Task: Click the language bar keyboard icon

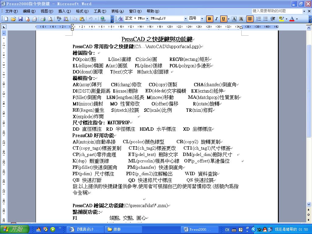Action: coord(234,230)
